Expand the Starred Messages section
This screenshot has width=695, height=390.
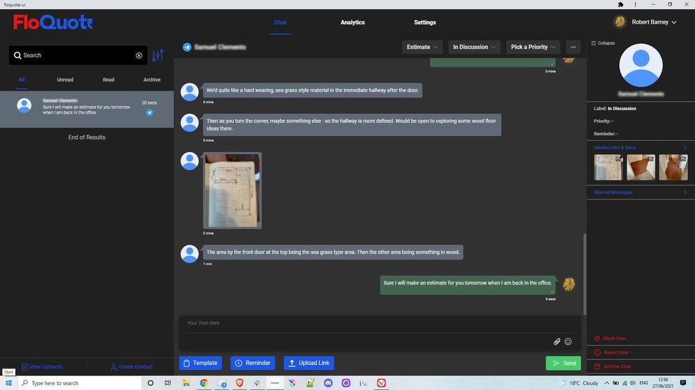(641, 192)
